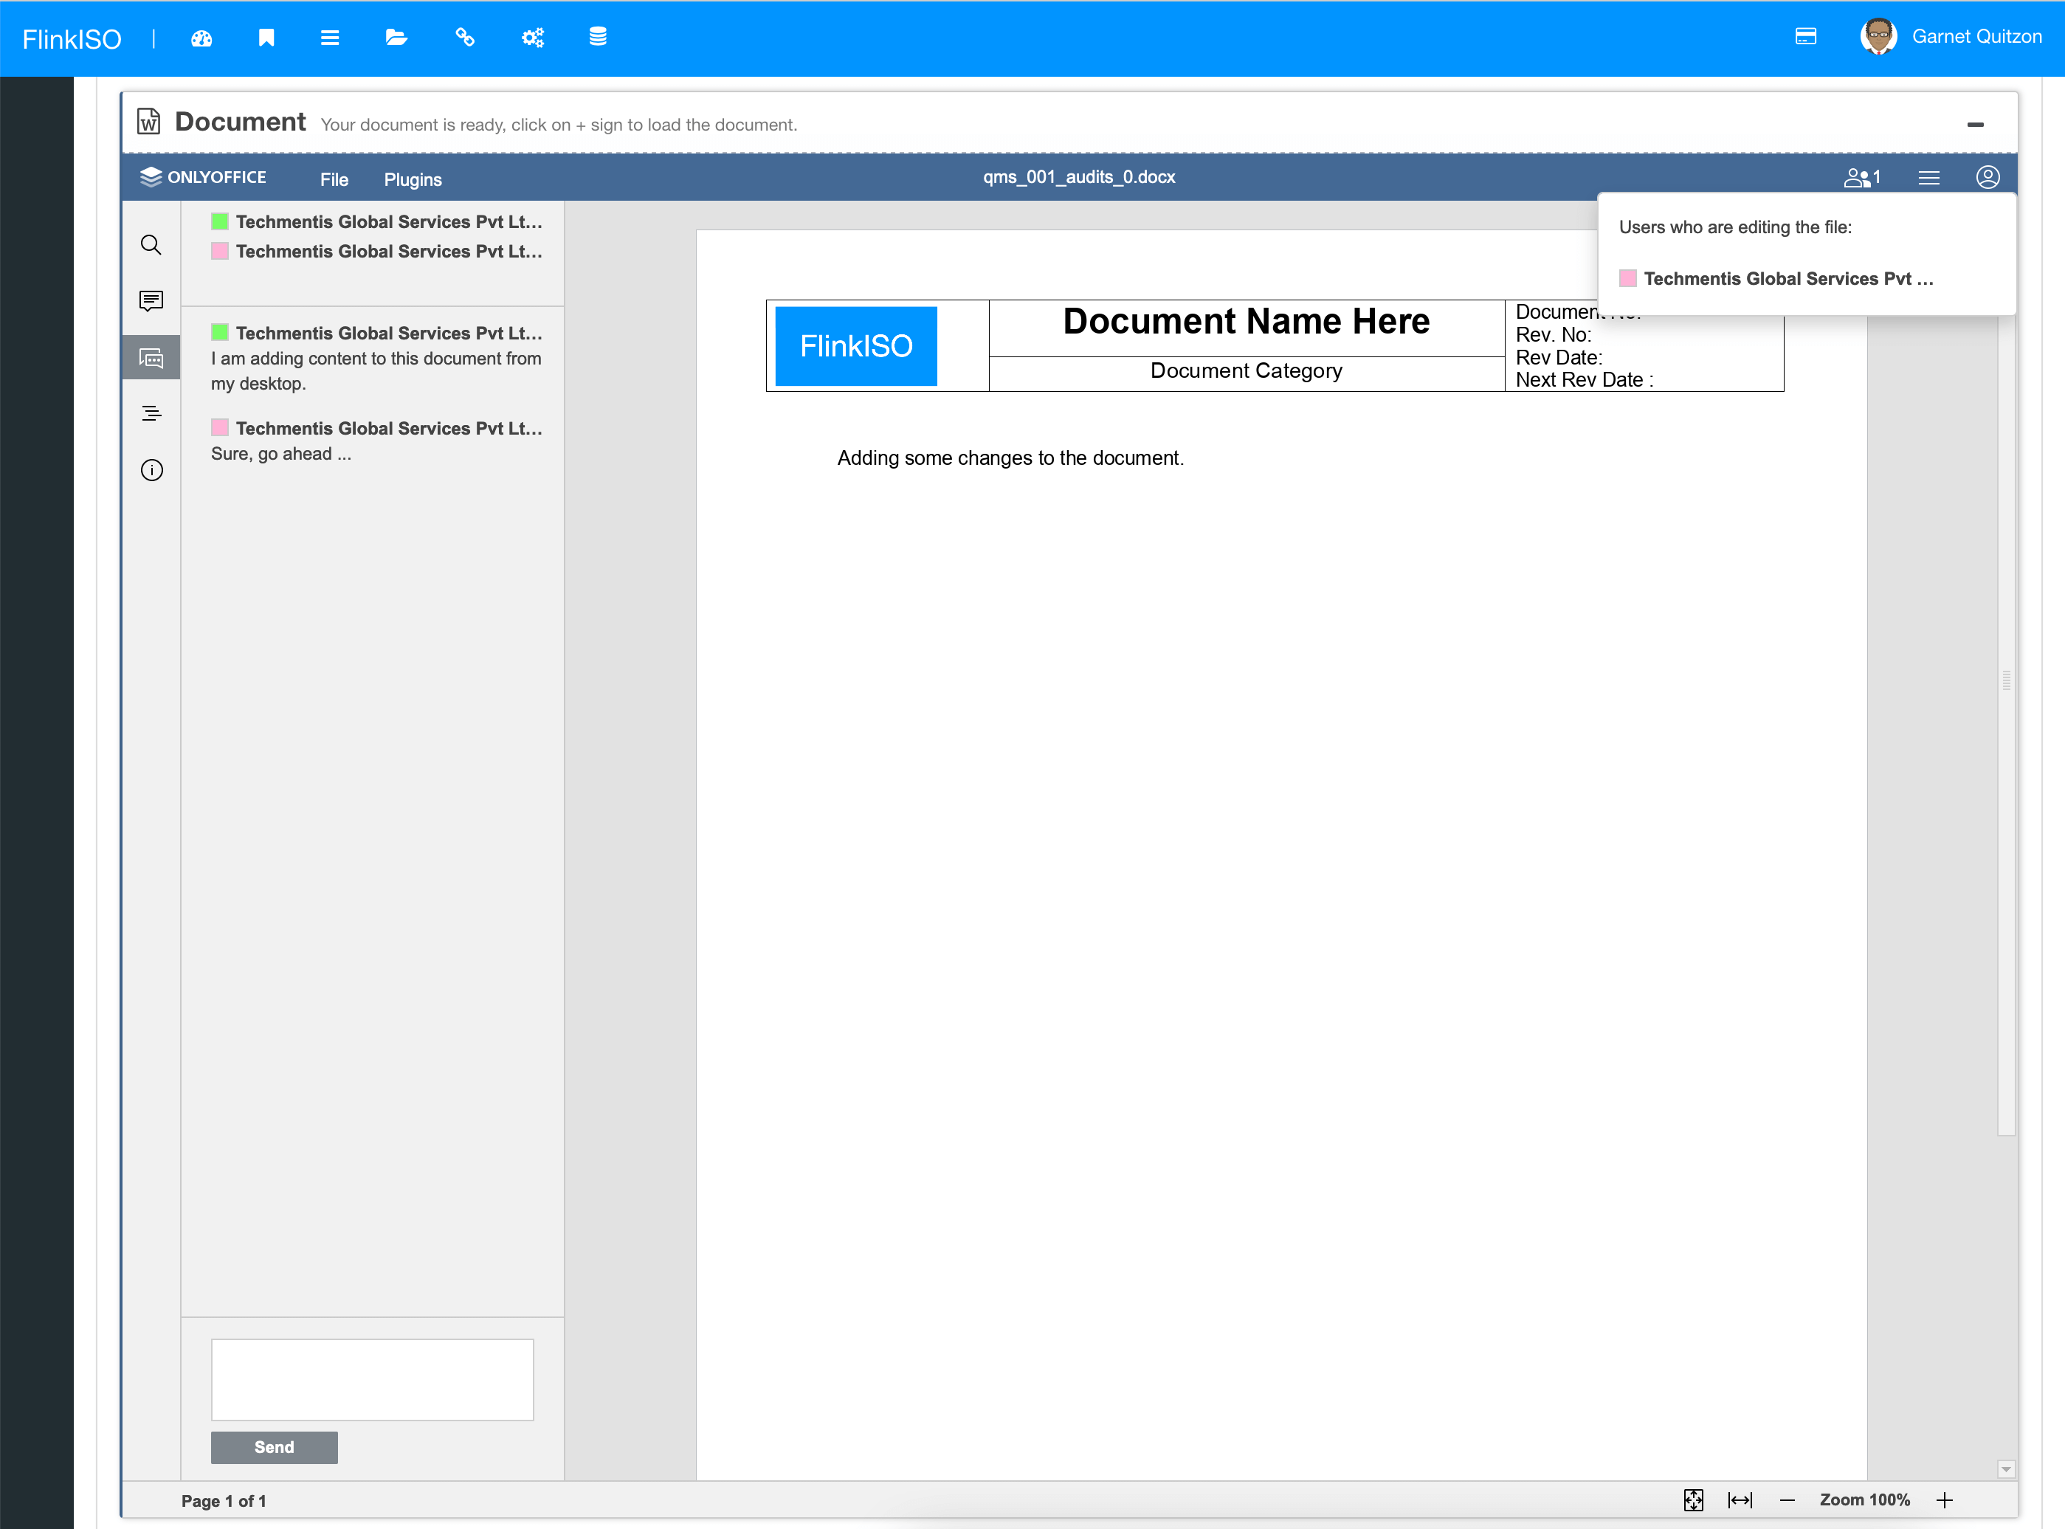Click the green swatch in chat users list
2065x1529 pixels.
(x=219, y=221)
